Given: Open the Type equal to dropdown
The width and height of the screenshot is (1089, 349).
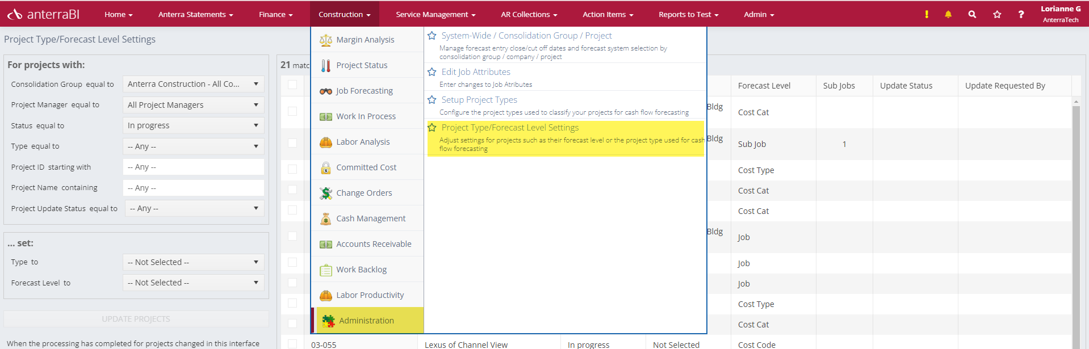Looking at the screenshot, I should click(194, 146).
